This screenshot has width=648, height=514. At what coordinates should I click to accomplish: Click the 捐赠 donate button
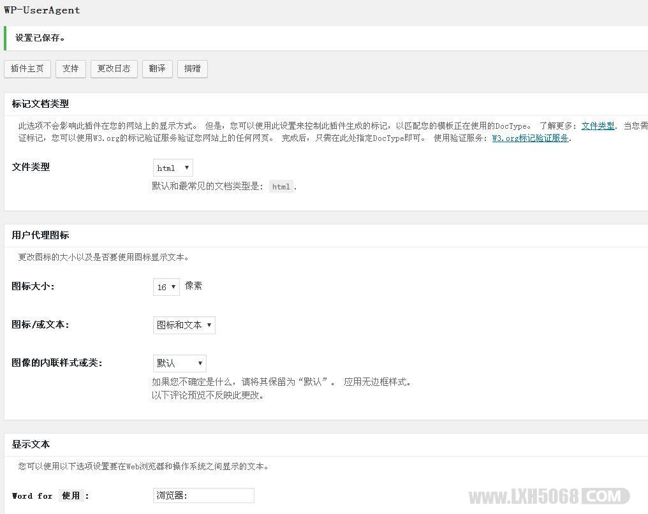coord(192,68)
